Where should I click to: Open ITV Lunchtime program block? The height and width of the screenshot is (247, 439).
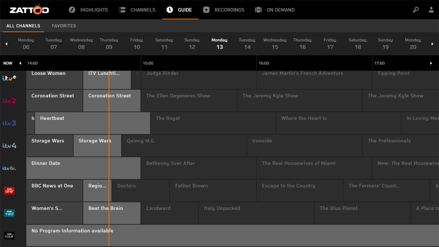[x=107, y=80]
